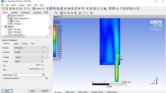Toggle the File Report checkbox

coord(9,32)
